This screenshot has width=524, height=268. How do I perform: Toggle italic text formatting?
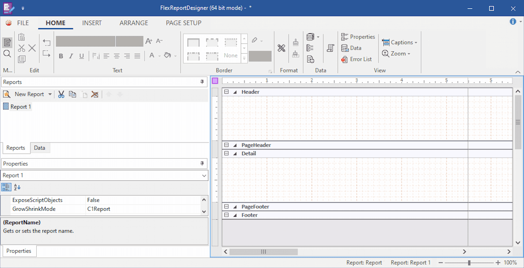72,56
